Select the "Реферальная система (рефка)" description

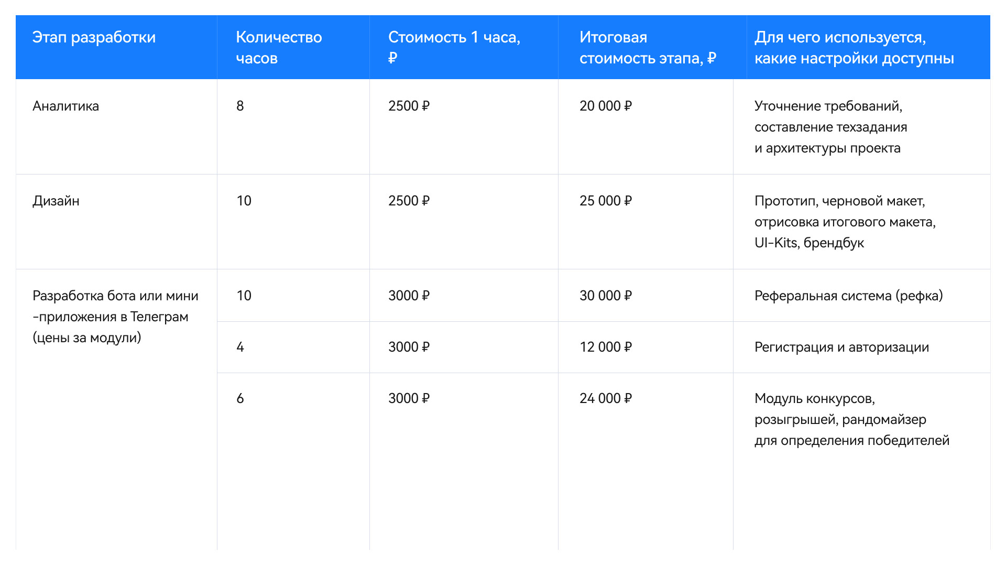click(x=848, y=296)
